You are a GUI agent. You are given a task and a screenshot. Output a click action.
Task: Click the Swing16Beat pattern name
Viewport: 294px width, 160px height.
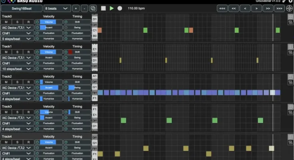coord(22,8)
